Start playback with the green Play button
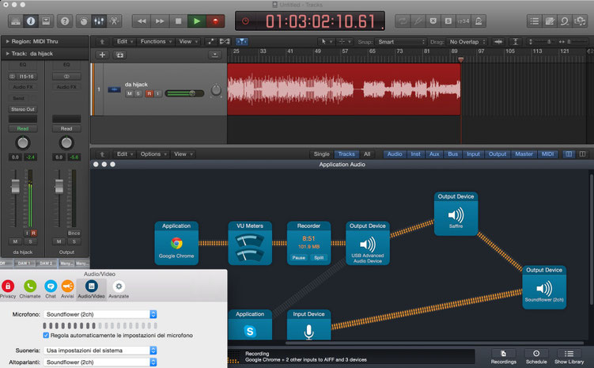The height and width of the screenshot is (368, 594). [197, 21]
